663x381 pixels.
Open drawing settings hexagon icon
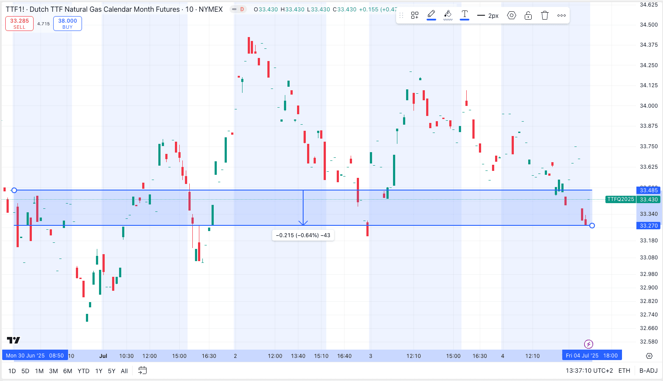pos(512,15)
